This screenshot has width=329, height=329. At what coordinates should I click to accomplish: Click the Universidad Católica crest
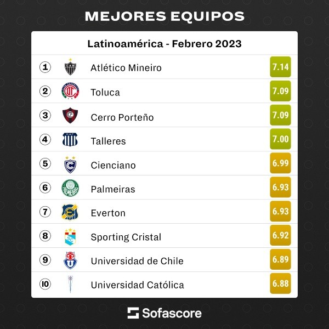click(x=70, y=285)
